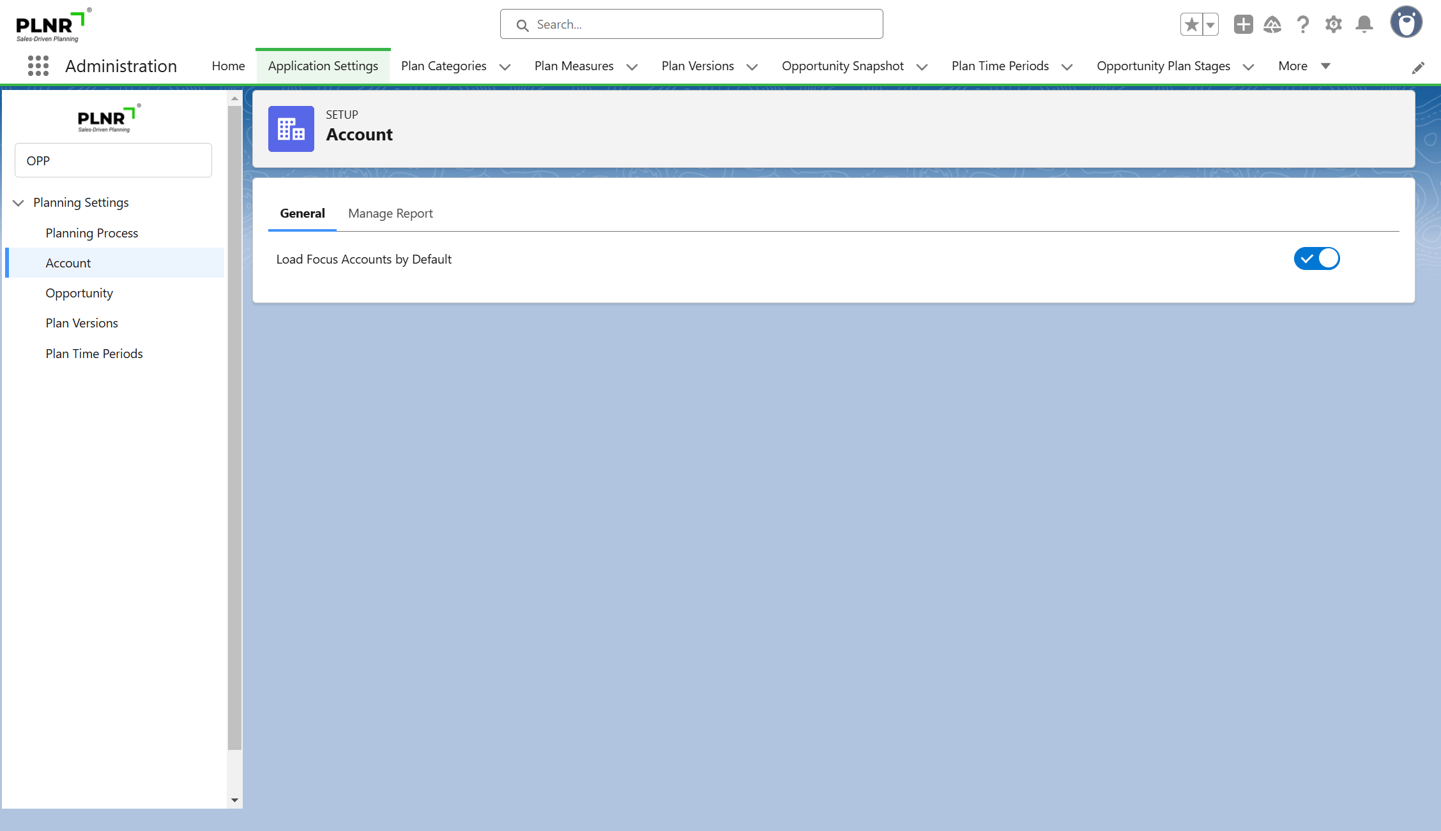The width and height of the screenshot is (1441, 831).
Task: Collapse the Planning Settings tree section
Action: coord(19,202)
